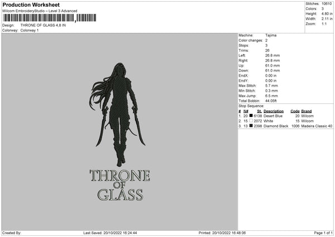The width and height of the screenshot is (335, 237).
Task: Click the Up value 61.0 mm
Action: coord(272,65)
